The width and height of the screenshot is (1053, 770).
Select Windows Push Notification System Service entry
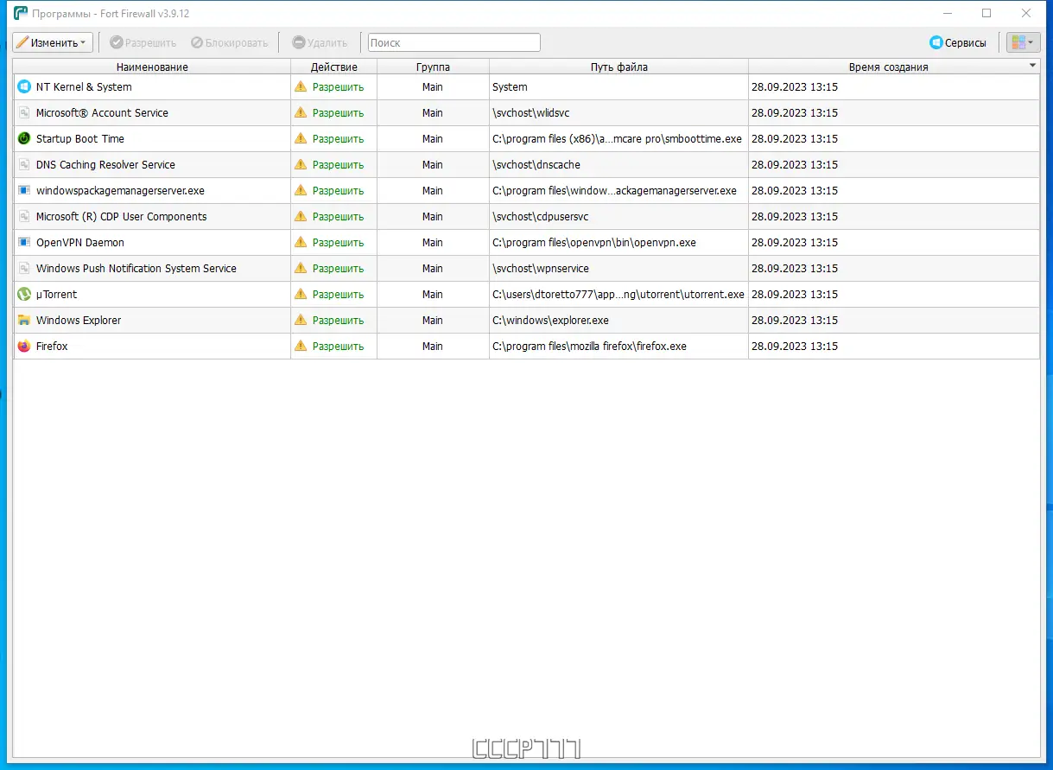(136, 268)
